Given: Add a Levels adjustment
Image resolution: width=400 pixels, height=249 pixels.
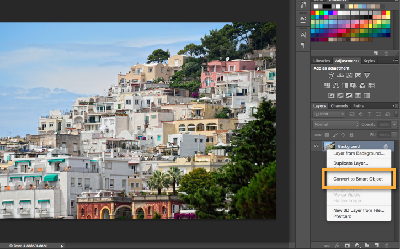Looking at the screenshot, I should coord(340,76).
